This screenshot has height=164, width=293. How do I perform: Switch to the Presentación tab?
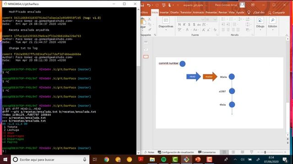(211, 12)
